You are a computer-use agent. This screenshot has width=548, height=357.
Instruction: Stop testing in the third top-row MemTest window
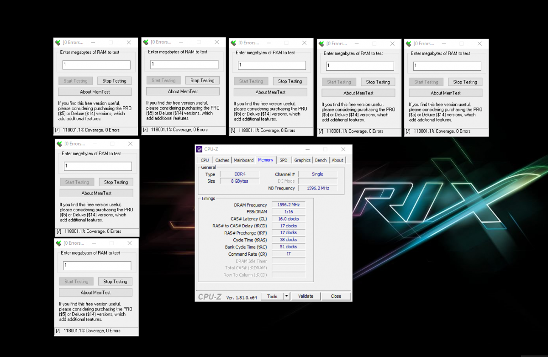point(290,81)
